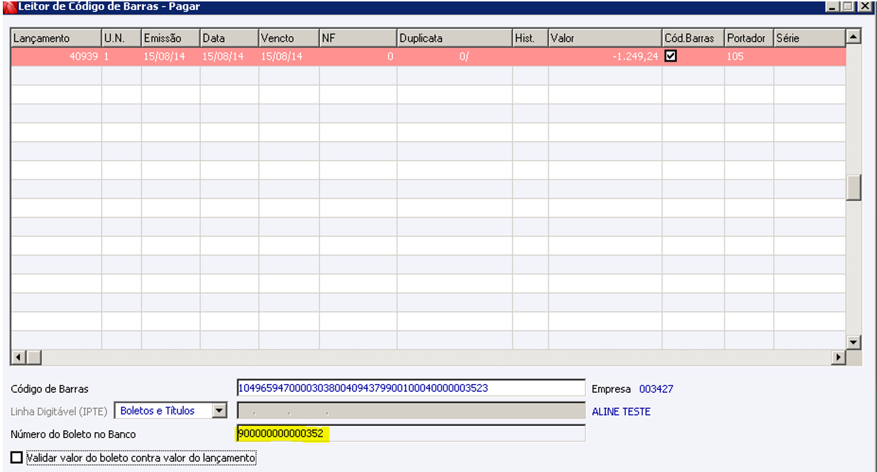This screenshot has height=472, width=877.
Task: Click the horizontal scrollbar right arrow
Action: (x=839, y=356)
